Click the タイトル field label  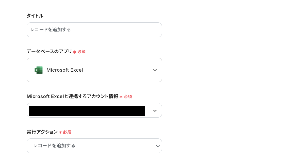tap(35, 16)
